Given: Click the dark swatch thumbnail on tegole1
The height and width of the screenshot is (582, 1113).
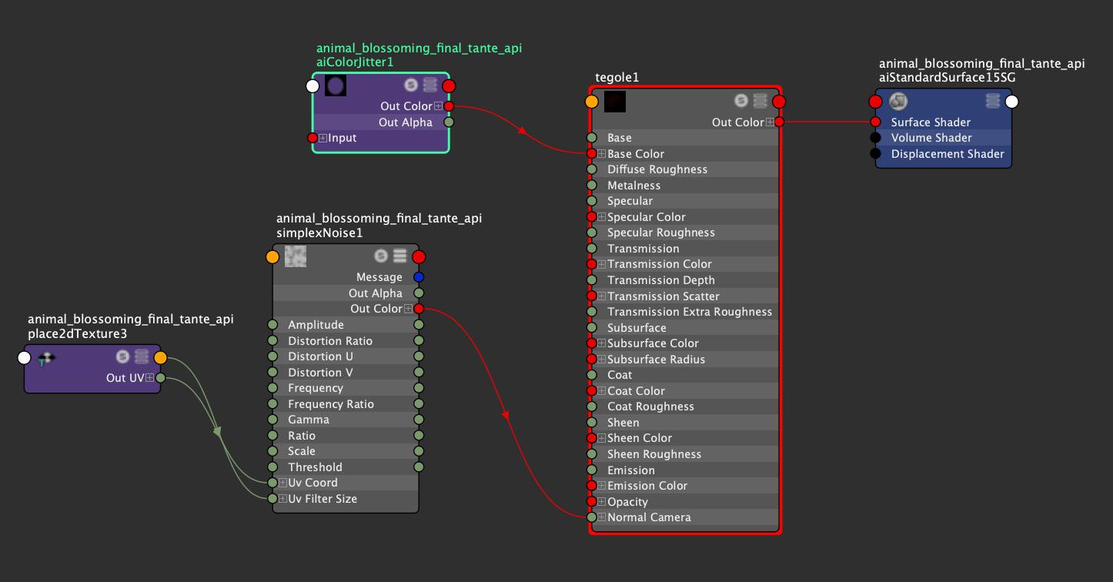Looking at the screenshot, I should 614,101.
